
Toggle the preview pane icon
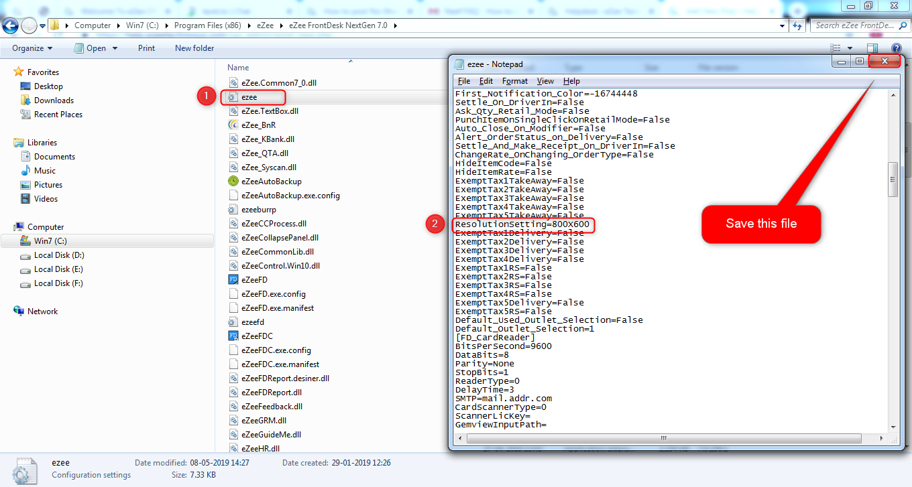(872, 48)
